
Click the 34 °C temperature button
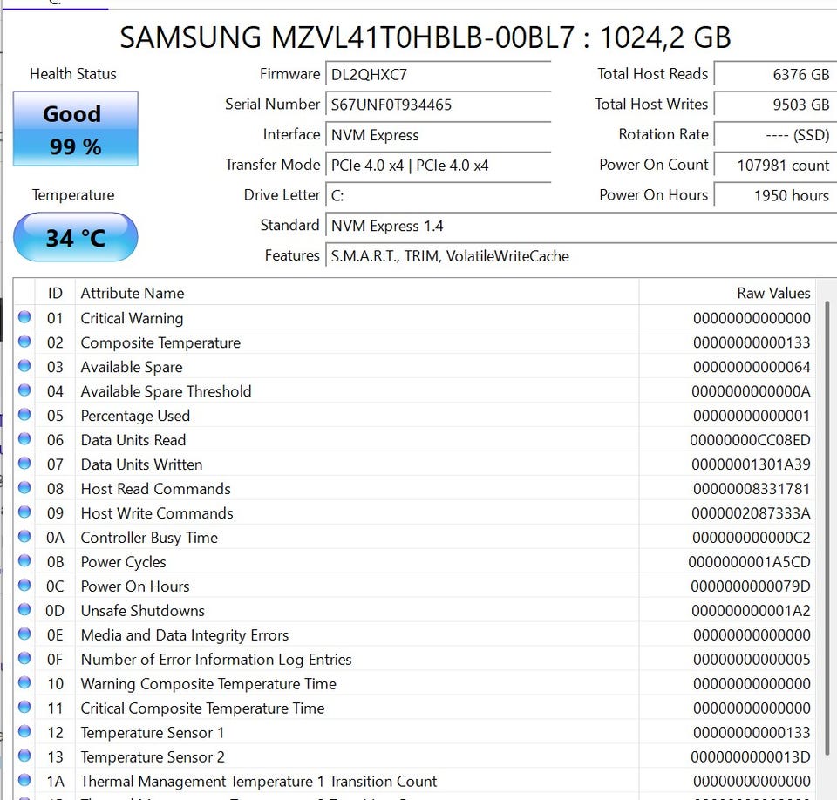click(75, 238)
